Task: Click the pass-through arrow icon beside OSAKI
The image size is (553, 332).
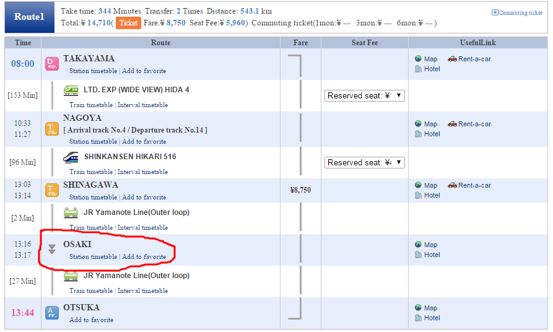Action: click(52, 250)
